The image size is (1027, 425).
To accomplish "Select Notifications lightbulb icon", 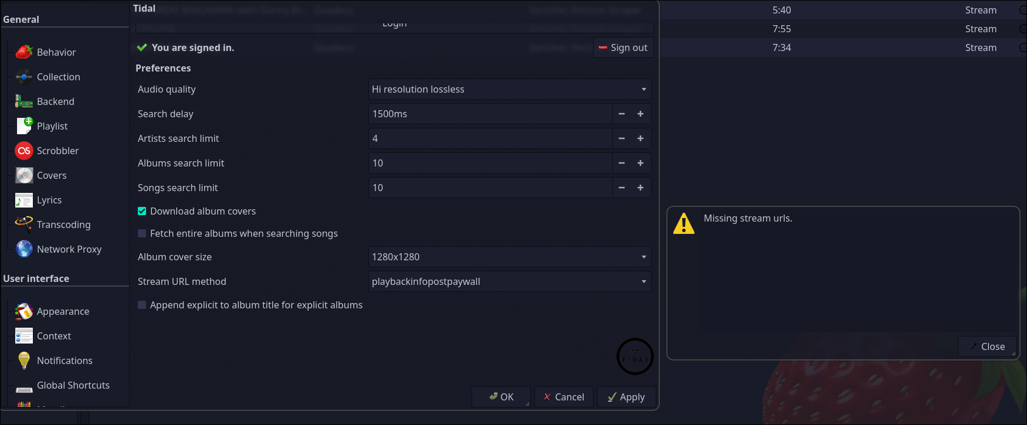I will tap(24, 361).
